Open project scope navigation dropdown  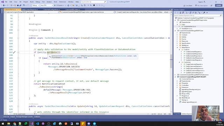[x=31, y=12]
